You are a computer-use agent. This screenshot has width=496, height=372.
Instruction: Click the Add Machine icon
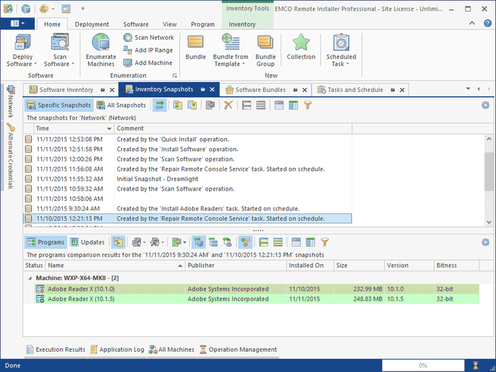click(x=129, y=63)
